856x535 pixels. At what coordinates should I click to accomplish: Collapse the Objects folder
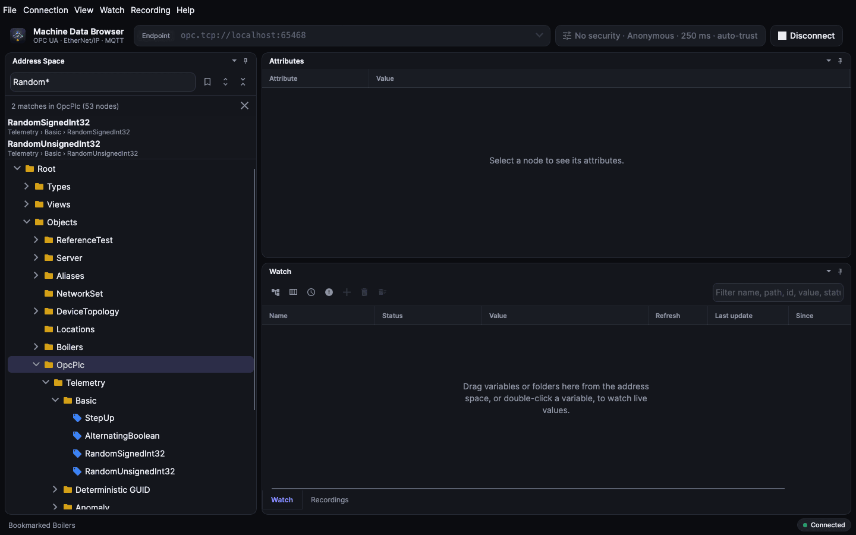pos(27,222)
